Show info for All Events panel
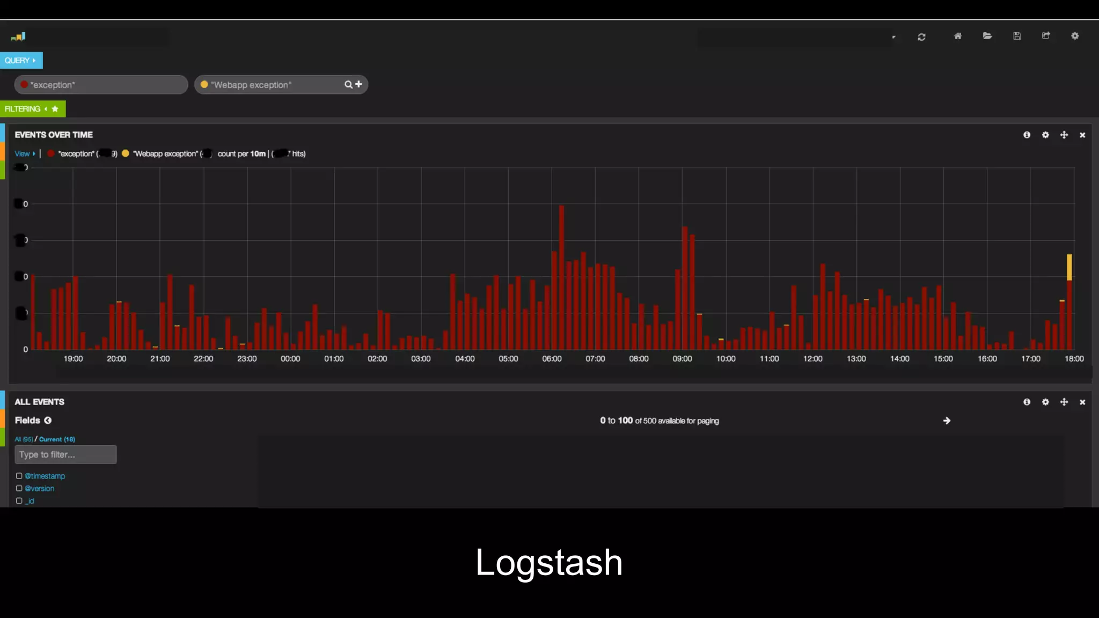Image resolution: width=1099 pixels, height=618 pixels. pos(1027,402)
